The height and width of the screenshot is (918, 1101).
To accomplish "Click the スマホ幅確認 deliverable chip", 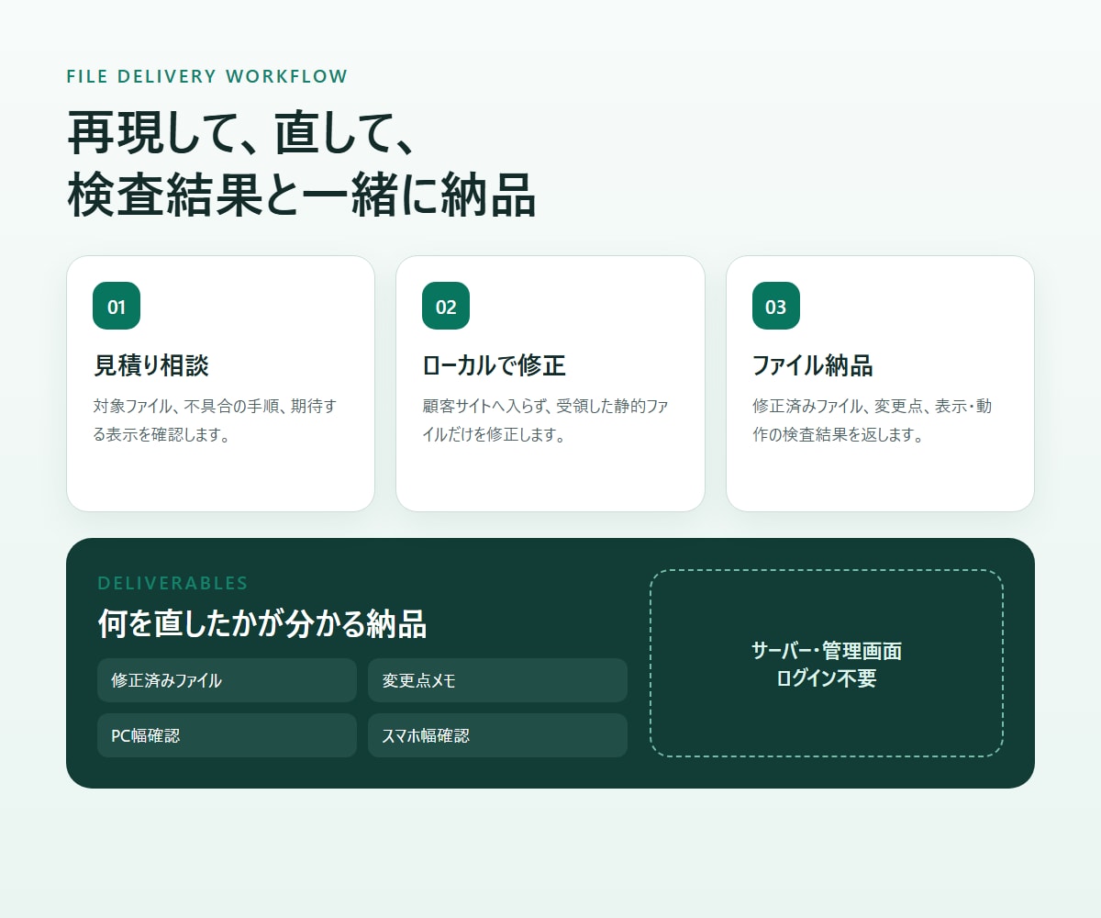I will (x=497, y=735).
